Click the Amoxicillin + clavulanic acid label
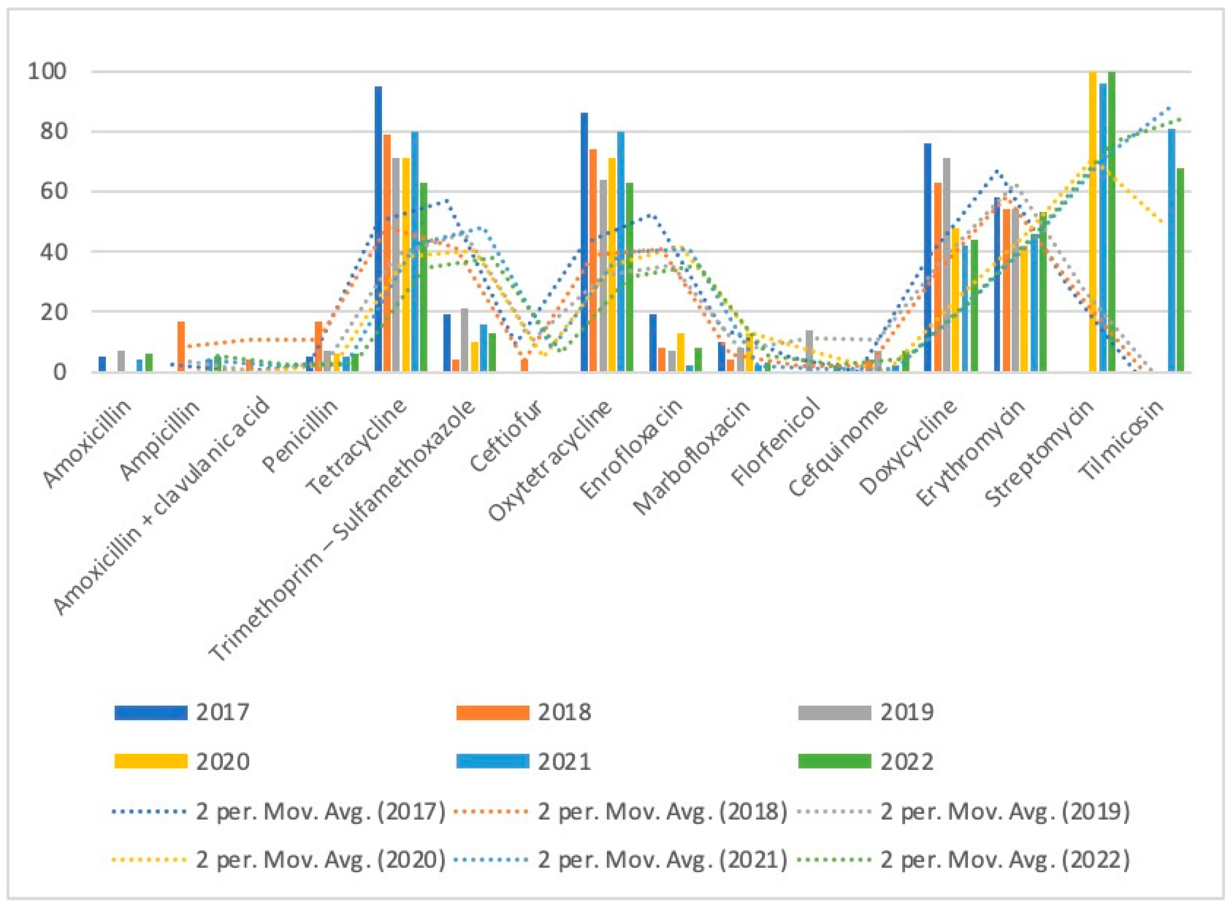 (162, 506)
